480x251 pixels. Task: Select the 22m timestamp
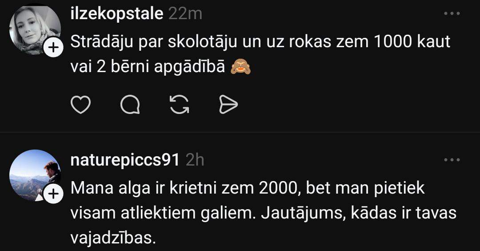[185, 14]
